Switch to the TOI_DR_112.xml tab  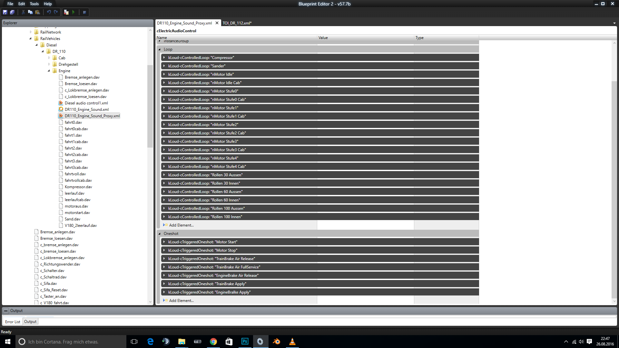point(237,23)
